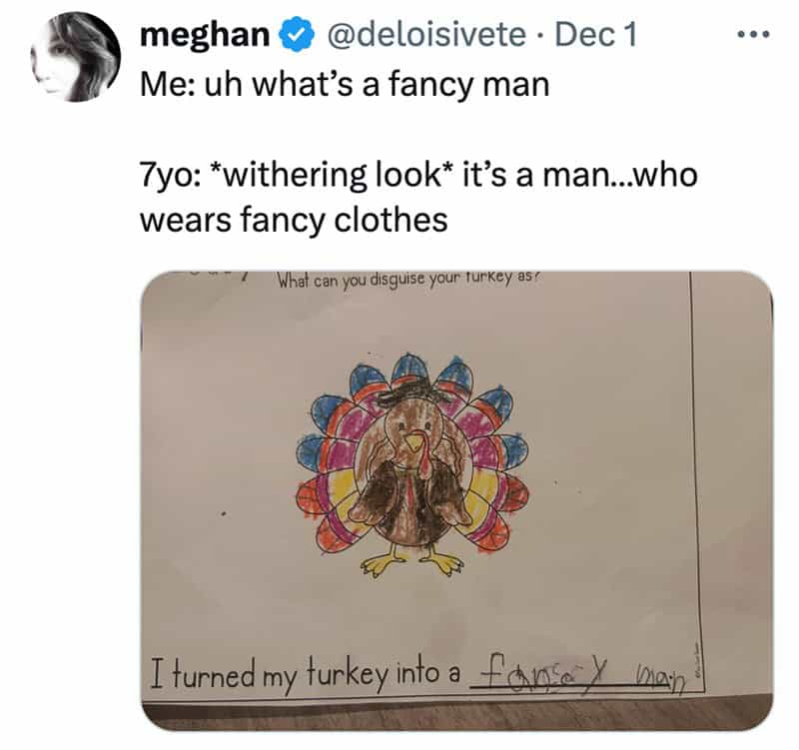799x750 pixels.
Task: Click the "wears fancy clothes" text line
Action: 294,219
